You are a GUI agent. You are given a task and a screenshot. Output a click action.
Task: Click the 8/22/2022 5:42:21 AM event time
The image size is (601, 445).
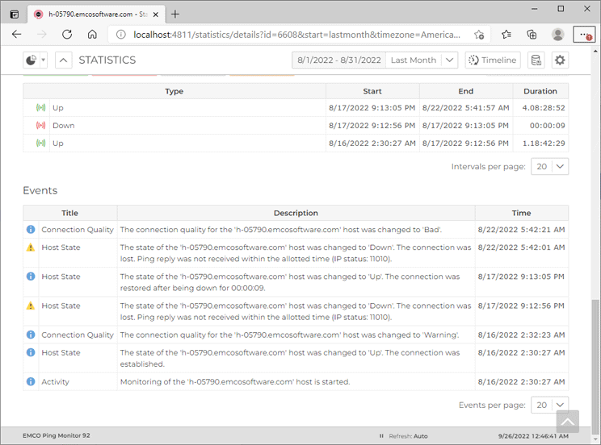(x=521, y=230)
